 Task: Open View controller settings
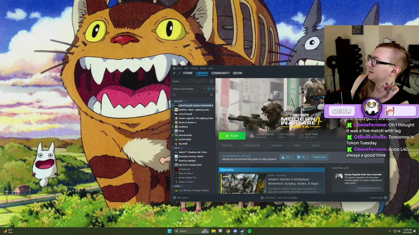(369, 188)
